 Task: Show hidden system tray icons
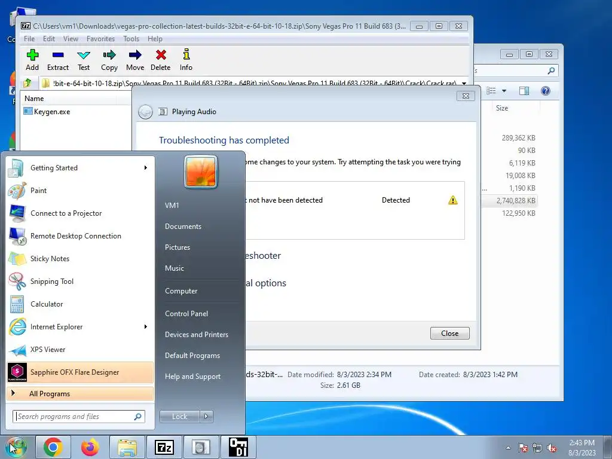pos(508,448)
